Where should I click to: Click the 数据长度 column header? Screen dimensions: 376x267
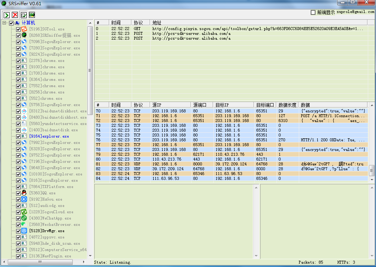point(287,105)
